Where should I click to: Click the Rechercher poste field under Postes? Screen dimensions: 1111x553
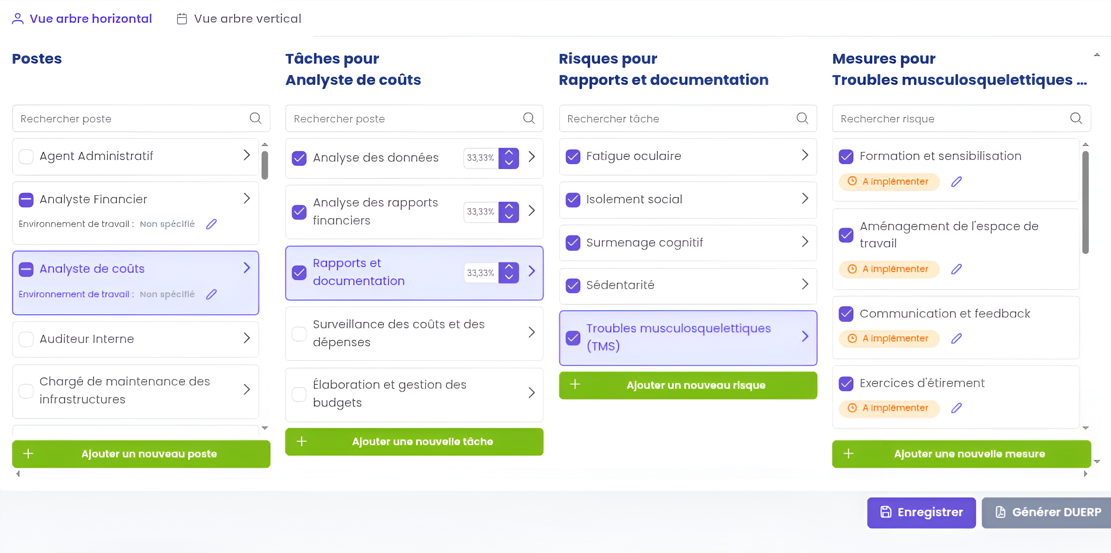click(x=134, y=118)
